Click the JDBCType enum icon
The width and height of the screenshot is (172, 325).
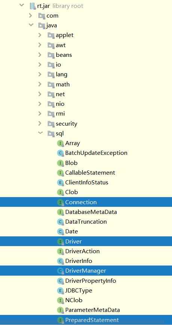(60, 290)
